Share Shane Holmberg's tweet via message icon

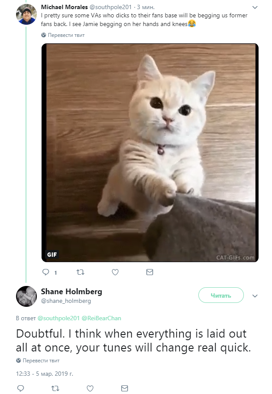pyautogui.click(x=124, y=388)
